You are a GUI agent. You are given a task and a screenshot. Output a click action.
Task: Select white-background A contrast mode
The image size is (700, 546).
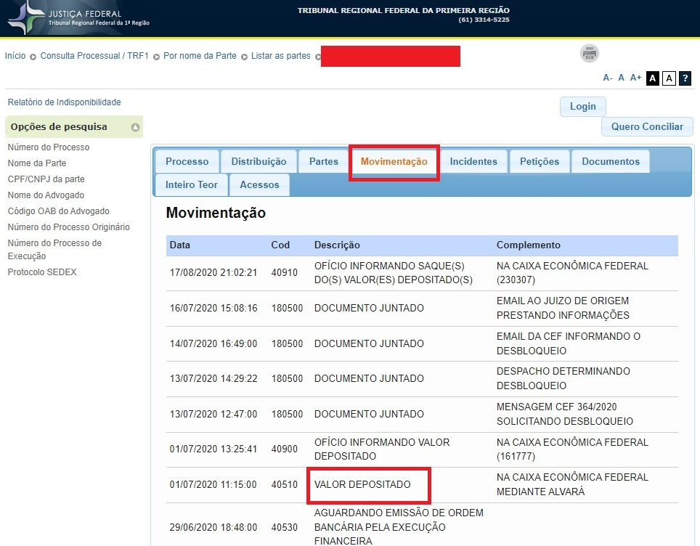point(669,78)
